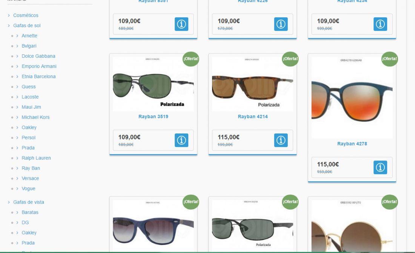Open the Rayban 4214 product title
Viewport: 415px width, 253px height.
click(x=253, y=117)
